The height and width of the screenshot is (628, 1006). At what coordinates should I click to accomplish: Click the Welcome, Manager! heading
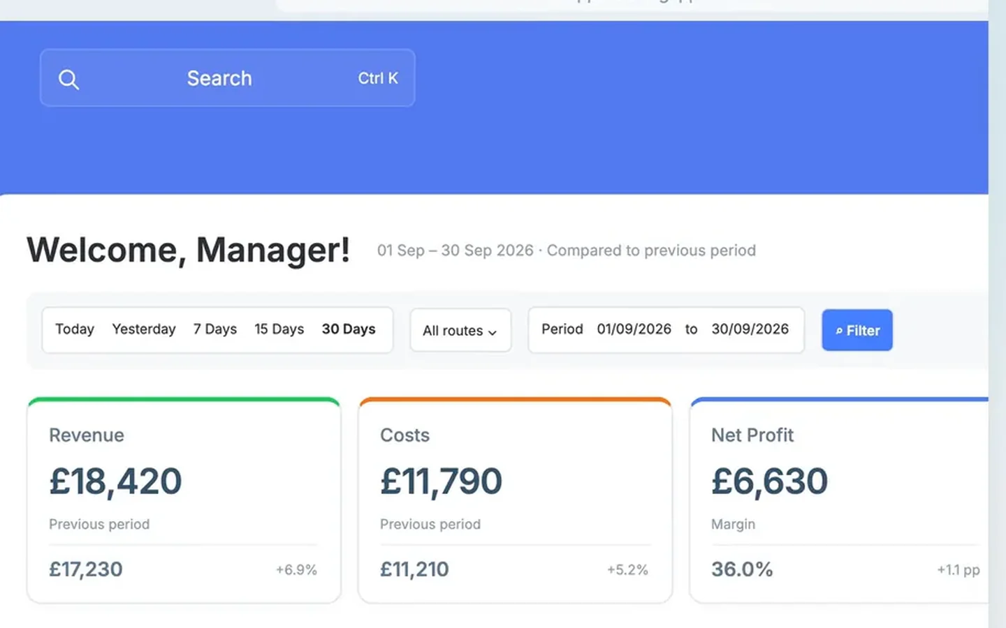(189, 250)
